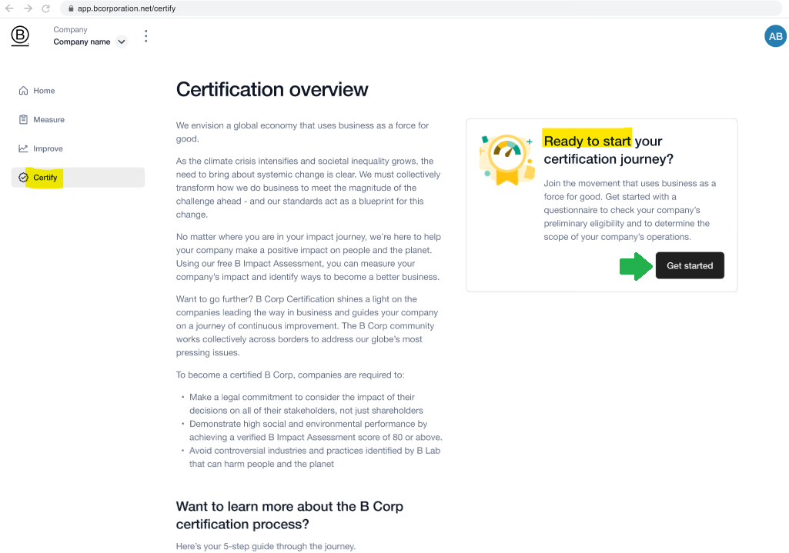The image size is (789, 553).
Task: Click the "Company name" text in header
Action: pyautogui.click(x=82, y=42)
